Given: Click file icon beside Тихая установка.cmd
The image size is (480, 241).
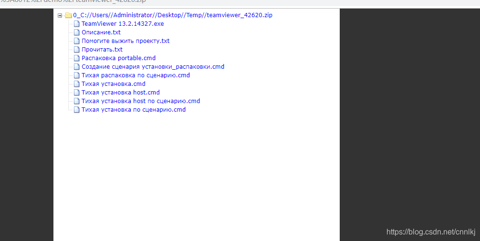Looking at the screenshot, I should pos(76,84).
